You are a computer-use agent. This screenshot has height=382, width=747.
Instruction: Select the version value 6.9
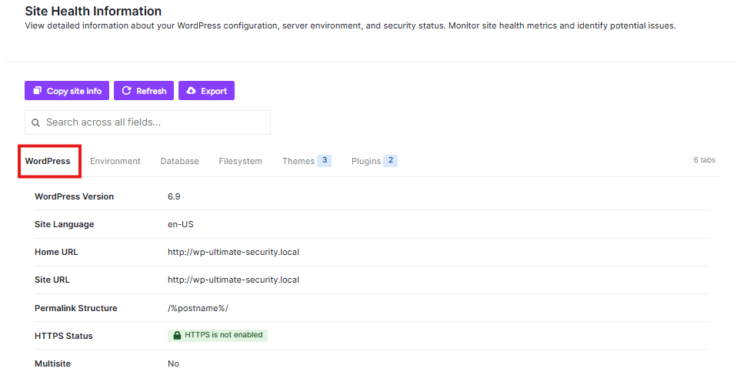click(174, 196)
